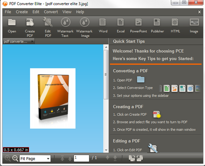The width and height of the screenshot is (205, 166).
Task: Click the HTML globe icon in tips
Action: click(190, 88)
